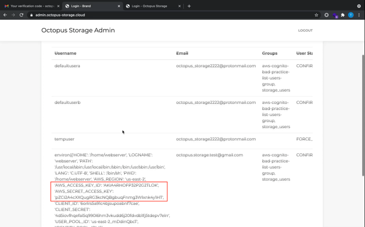Open a new browser tab
Viewport: 365px width, 227px height.
pyautogui.click(x=189, y=6)
